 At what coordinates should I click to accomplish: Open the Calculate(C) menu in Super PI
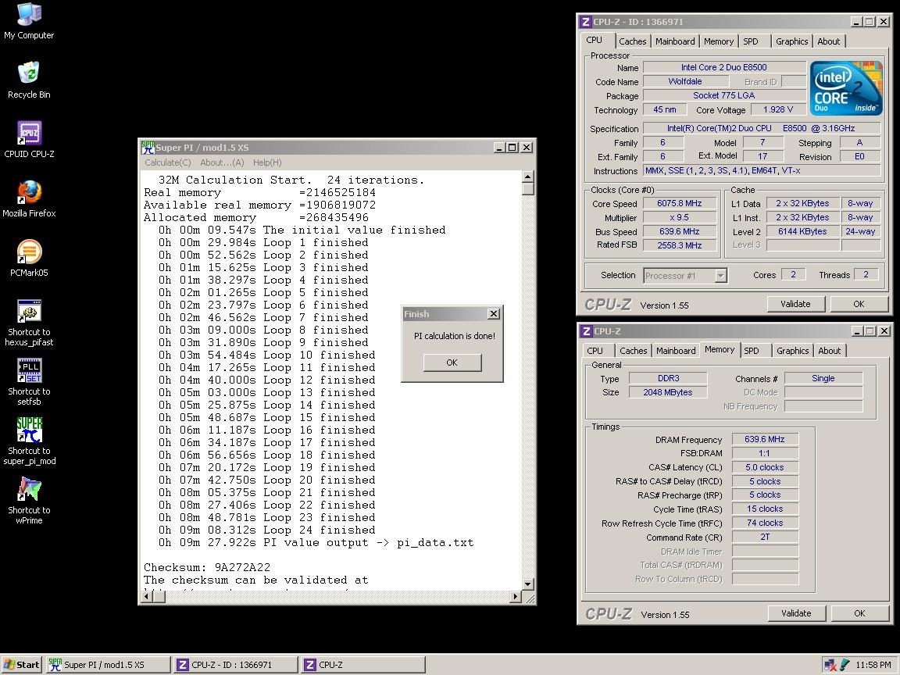pos(168,162)
